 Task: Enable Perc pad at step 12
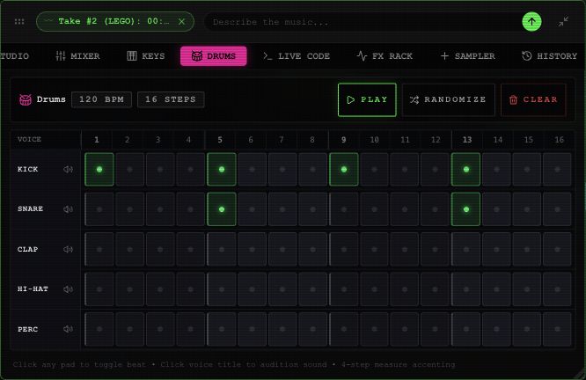coord(435,329)
